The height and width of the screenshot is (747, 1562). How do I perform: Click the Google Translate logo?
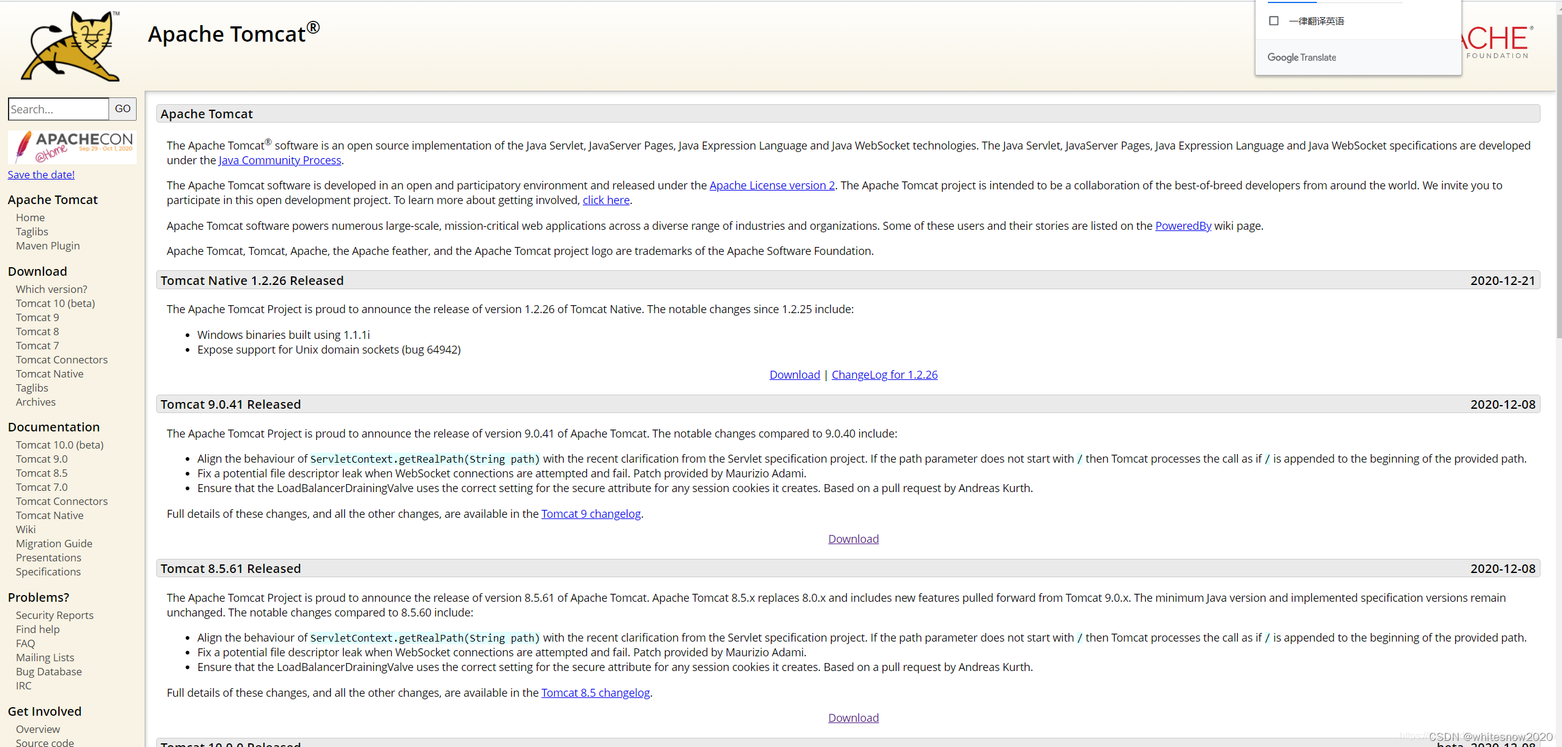tap(1302, 57)
